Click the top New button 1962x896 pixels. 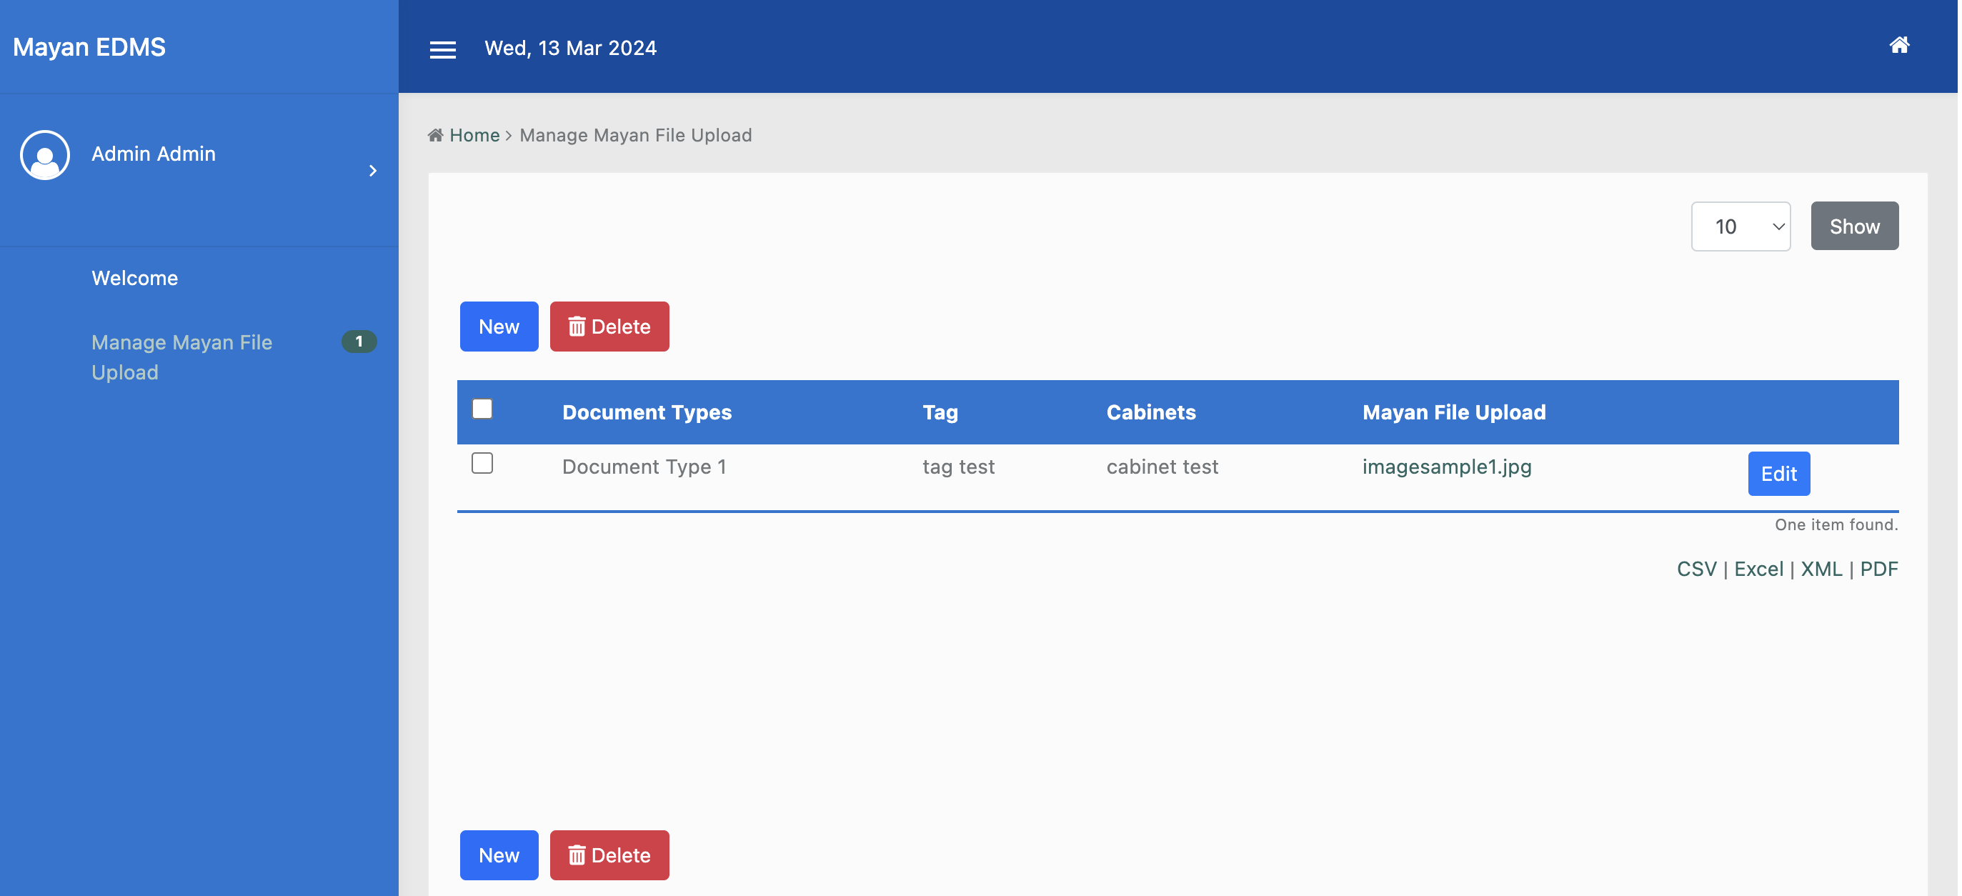pos(499,327)
